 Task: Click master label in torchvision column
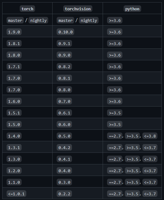tap(65, 20)
